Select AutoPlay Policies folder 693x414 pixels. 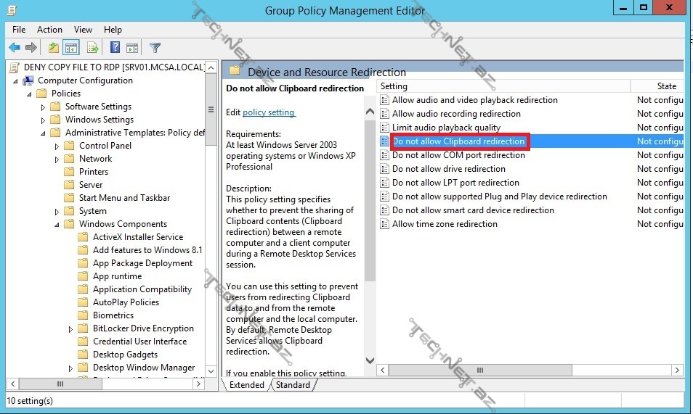click(x=126, y=302)
